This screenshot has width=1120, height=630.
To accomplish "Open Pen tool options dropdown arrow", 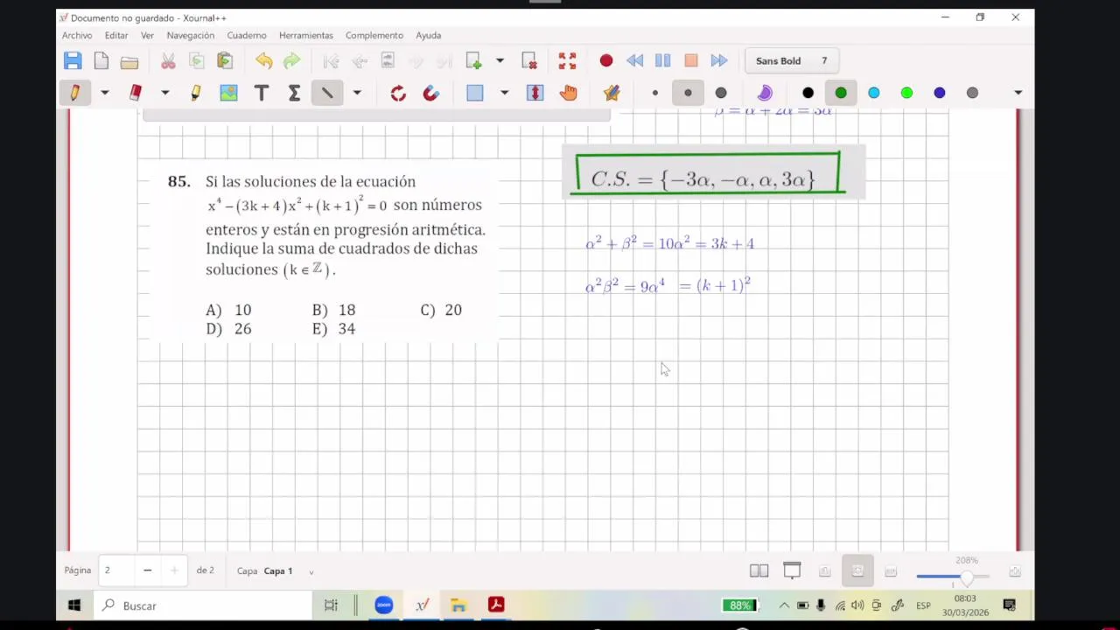I will click(x=104, y=93).
